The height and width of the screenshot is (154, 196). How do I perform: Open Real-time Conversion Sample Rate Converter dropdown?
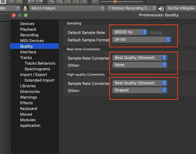pos(140,58)
